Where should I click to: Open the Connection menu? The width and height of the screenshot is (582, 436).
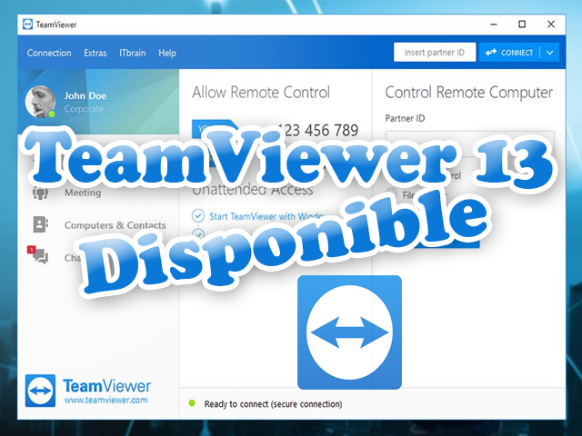coord(49,53)
